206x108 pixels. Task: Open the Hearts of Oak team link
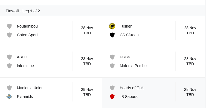point(132,88)
